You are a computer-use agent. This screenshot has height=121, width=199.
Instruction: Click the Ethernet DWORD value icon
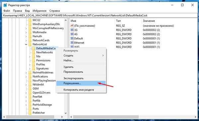click(x=72, y=43)
